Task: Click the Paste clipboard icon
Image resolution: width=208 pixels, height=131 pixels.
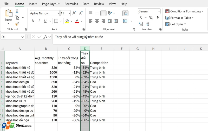Action: coord(9,13)
